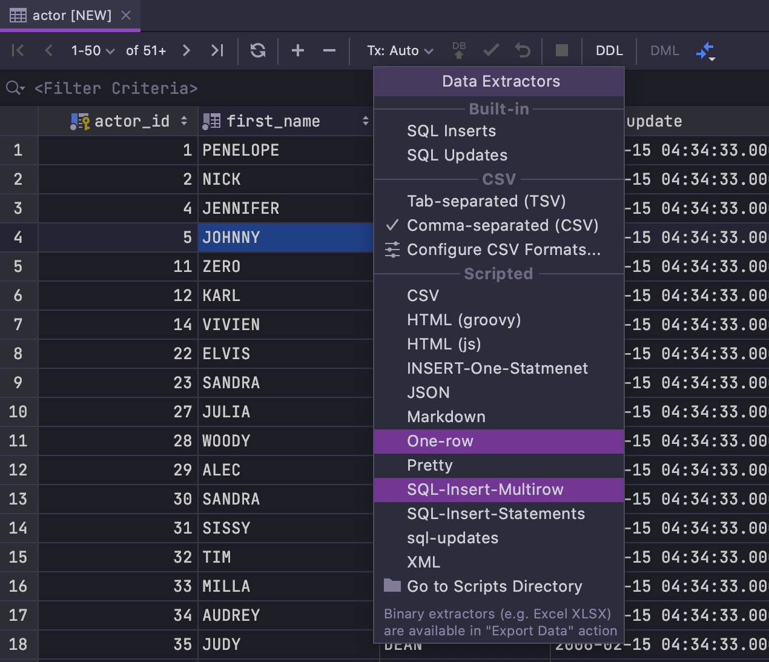
Task: Delete the selected row with minus icon
Action: [x=329, y=51]
